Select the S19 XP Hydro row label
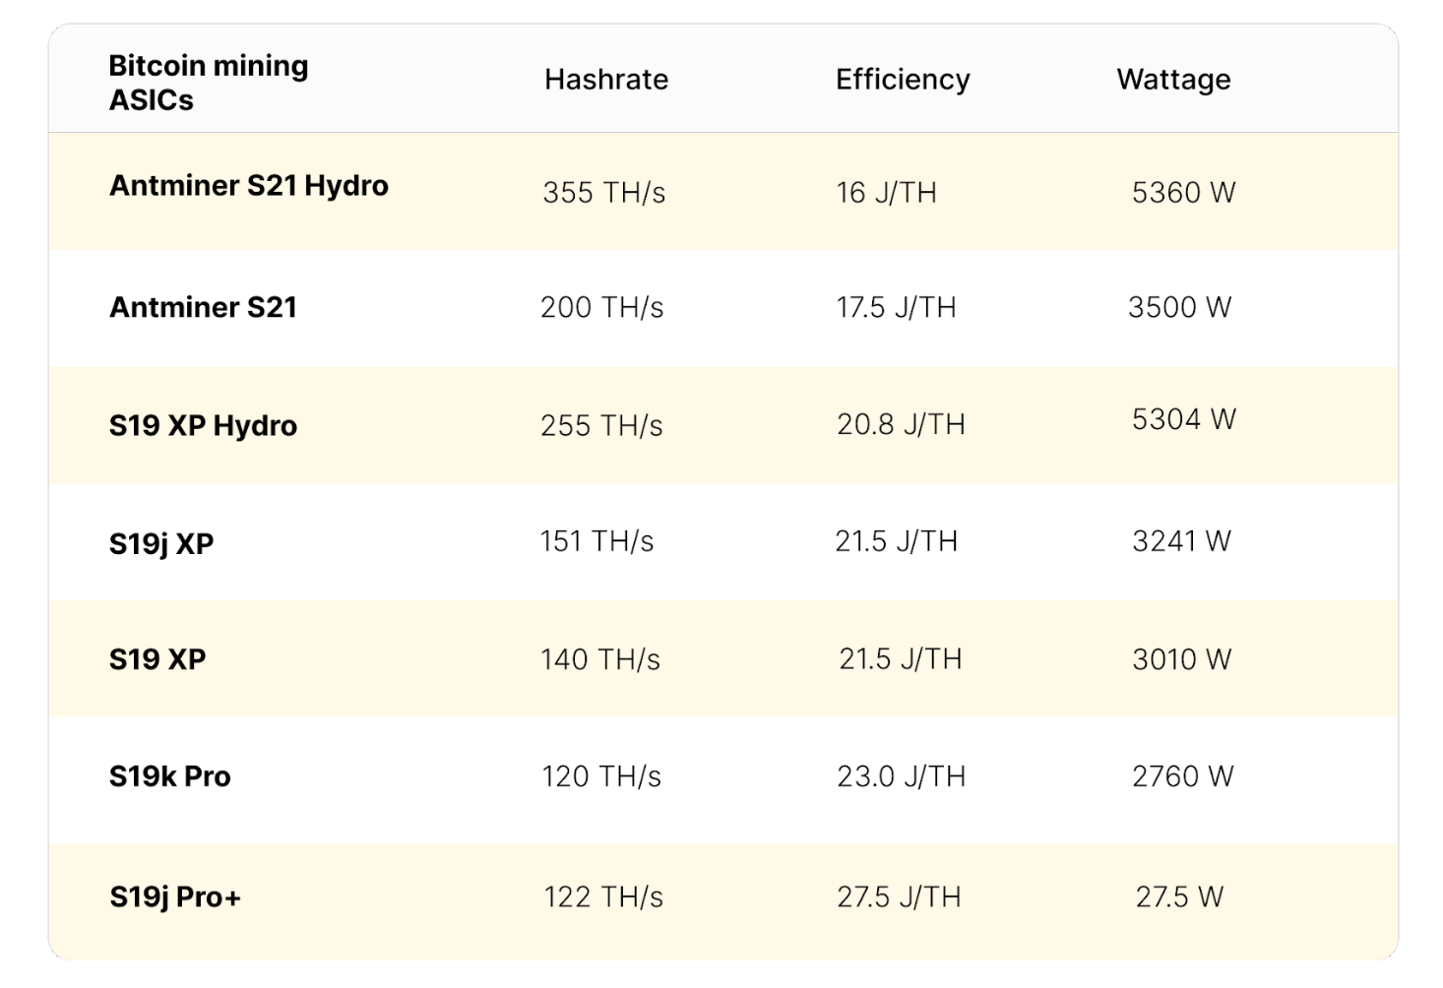This screenshot has width=1443, height=988. [203, 426]
